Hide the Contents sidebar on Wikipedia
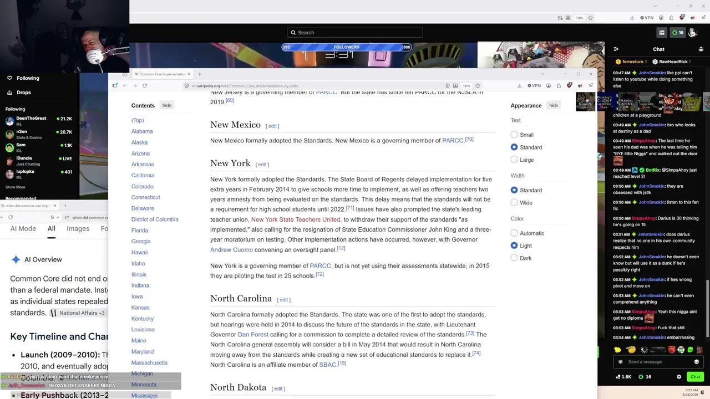The height and width of the screenshot is (399, 710). [166, 105]
